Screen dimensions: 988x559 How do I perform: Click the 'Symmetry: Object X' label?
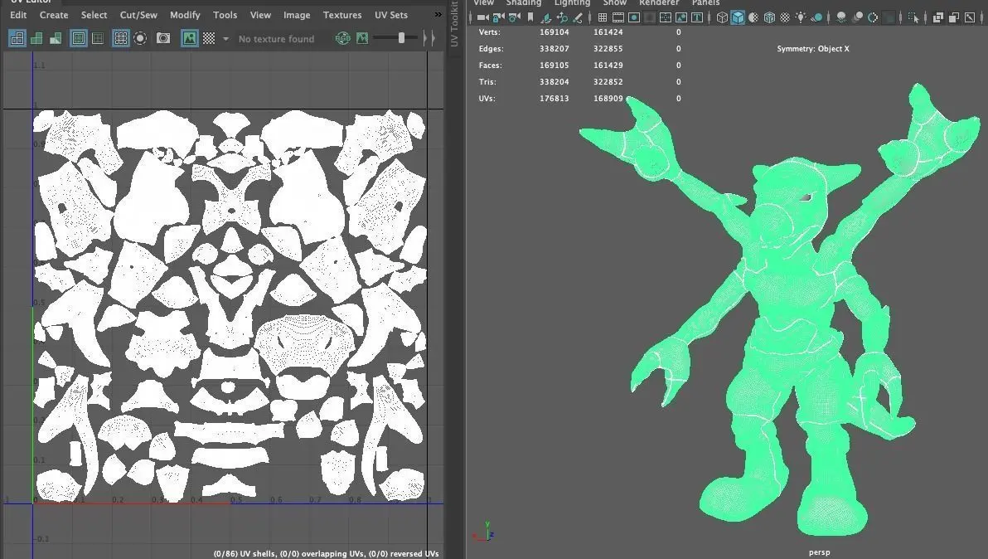pyautogui.click(x=813, y=49)
